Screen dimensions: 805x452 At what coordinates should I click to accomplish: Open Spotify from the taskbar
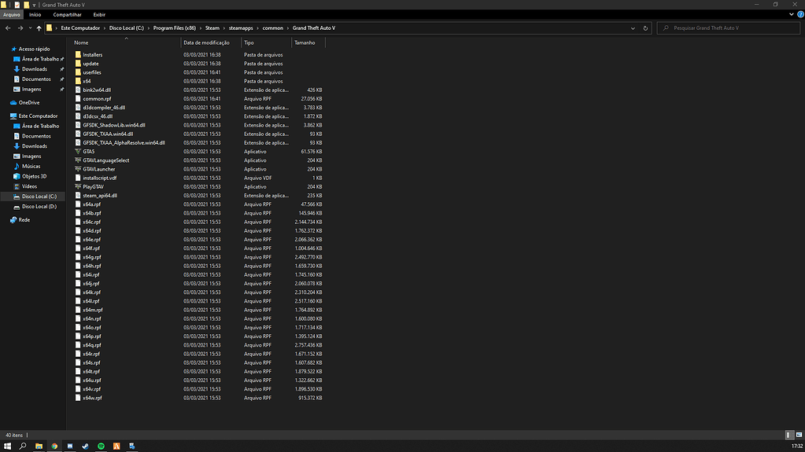(x=101, y=446)
